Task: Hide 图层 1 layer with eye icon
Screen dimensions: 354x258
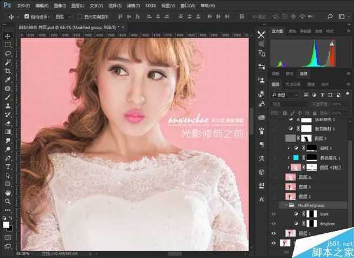Action: pos(274,233)
